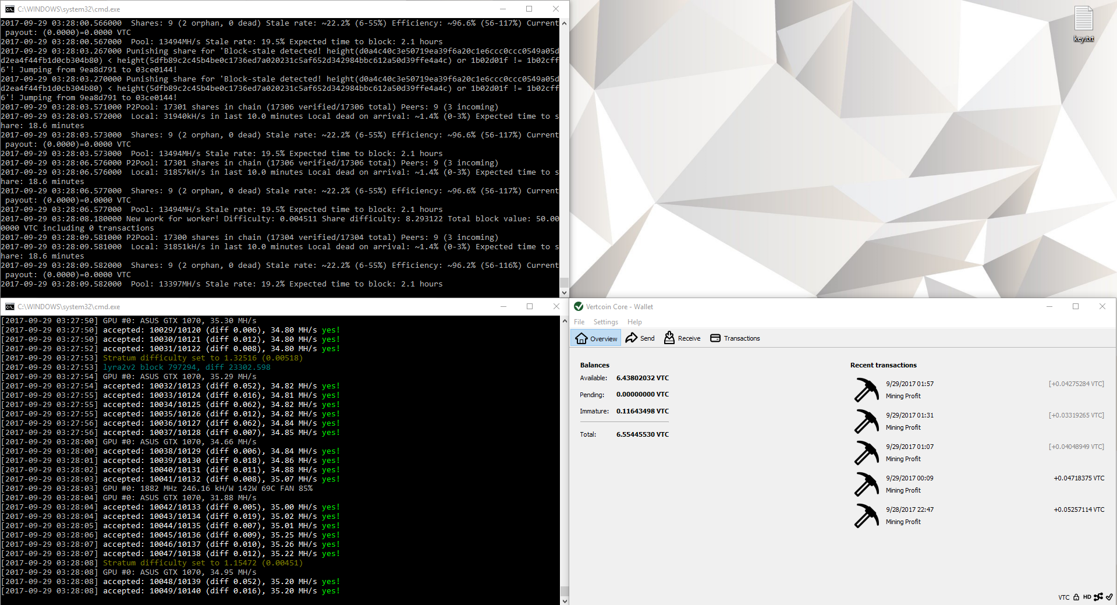Minimize the bottom miner cmd.exe window
The width and height of the screenshot is (1117, 605).
[x=503, y=306]
